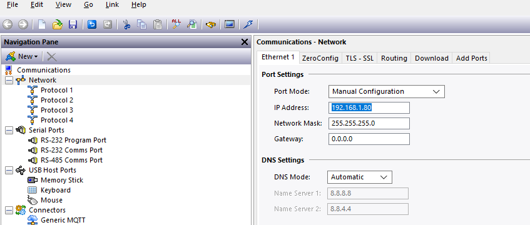Click the binoculars search icon

[211, 24]
